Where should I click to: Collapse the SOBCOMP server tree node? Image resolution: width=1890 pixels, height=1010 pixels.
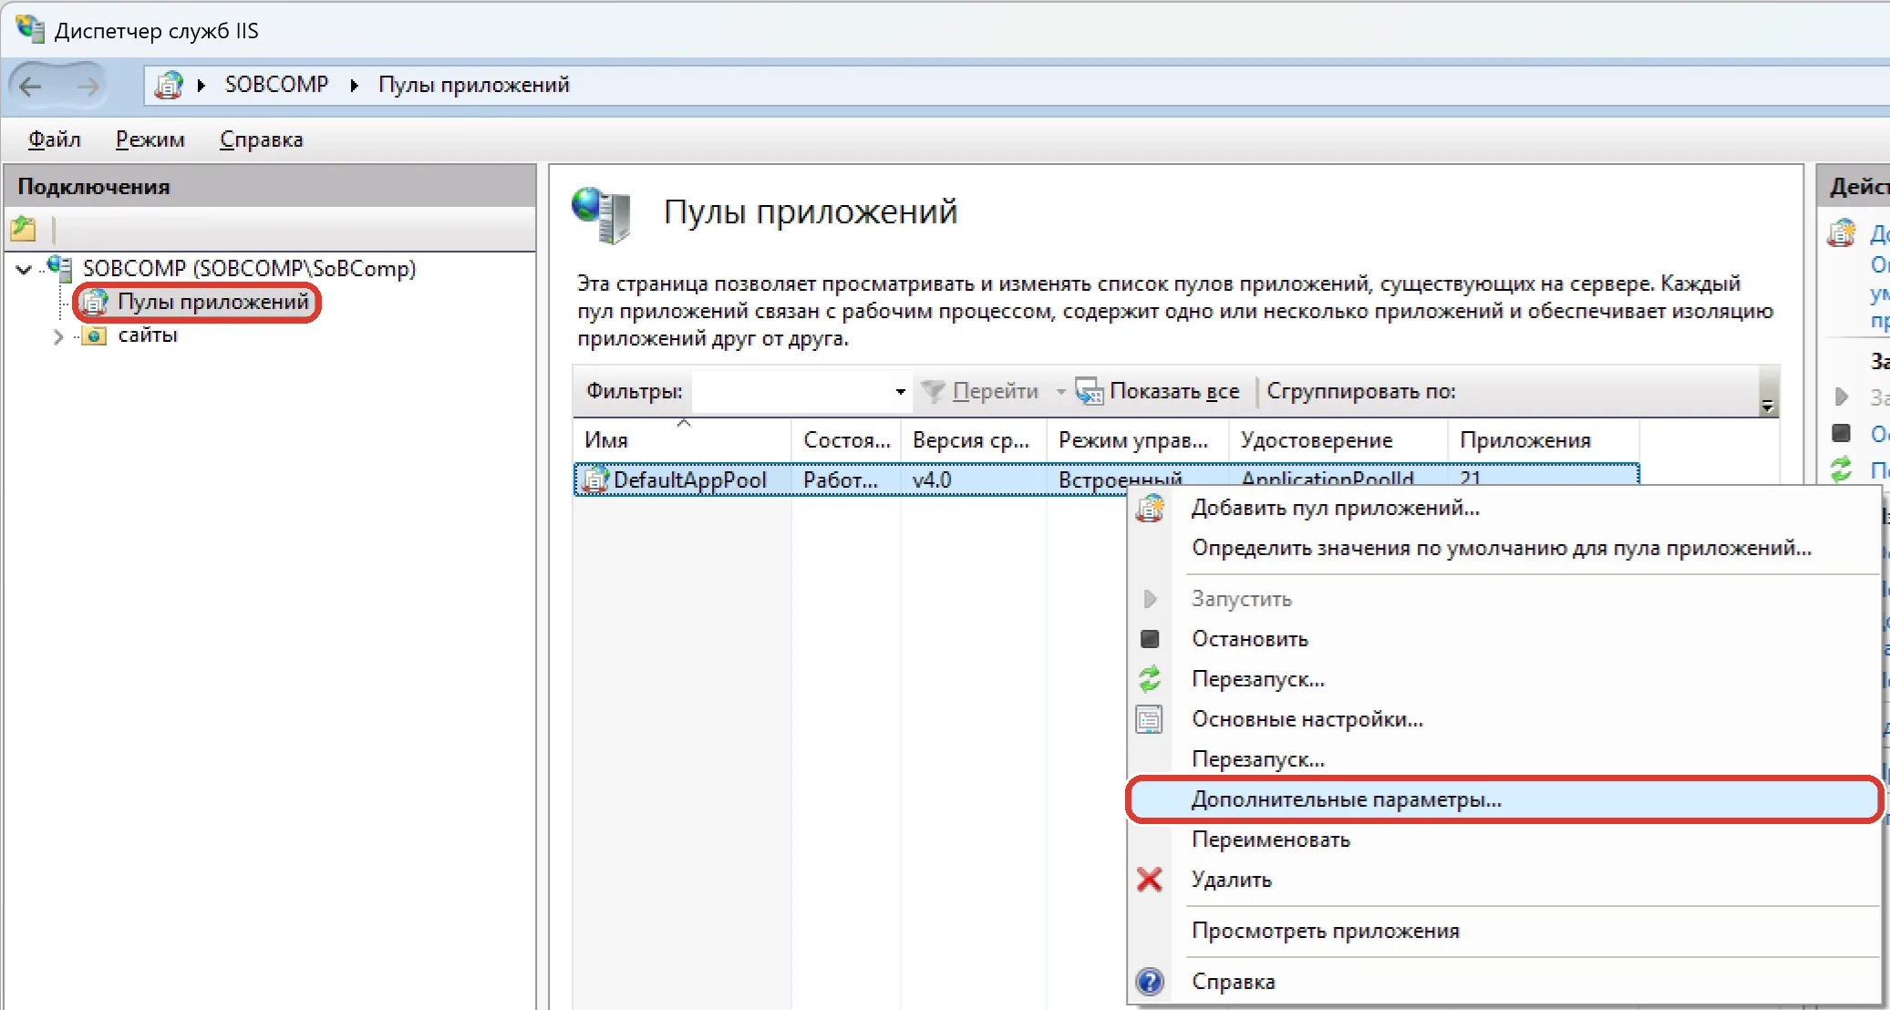[x=25, y=269]
